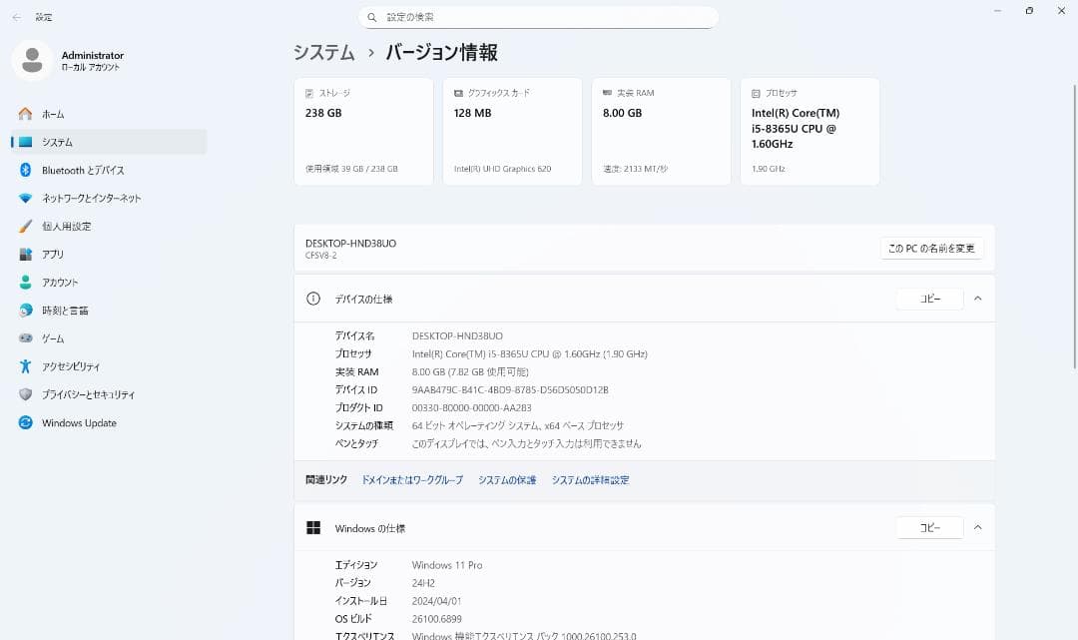Click the システム monitor icon in sidebar

[x=25, y=142]
